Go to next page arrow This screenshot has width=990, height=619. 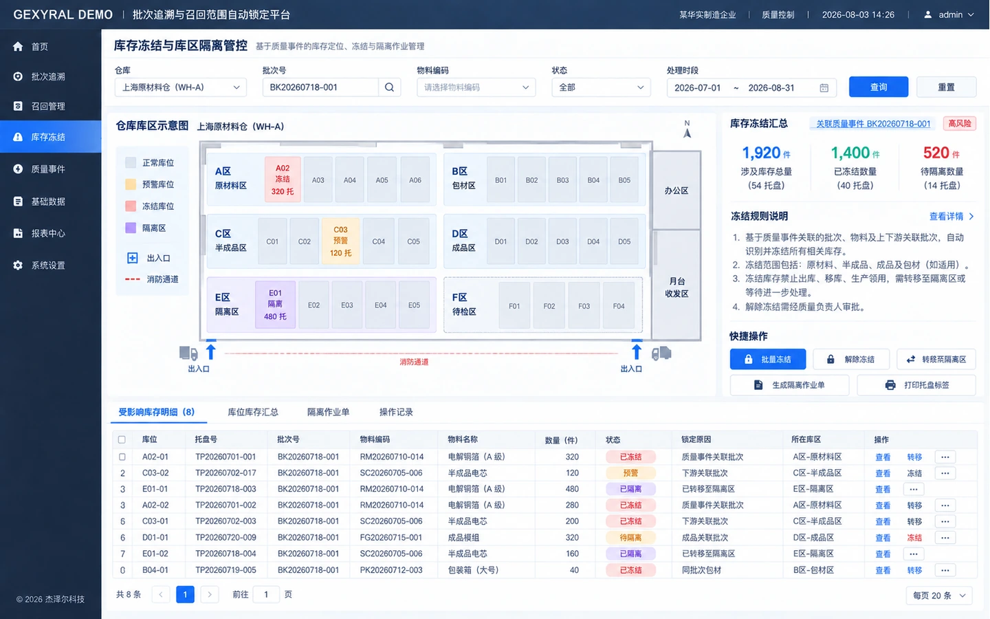(210, 594)
